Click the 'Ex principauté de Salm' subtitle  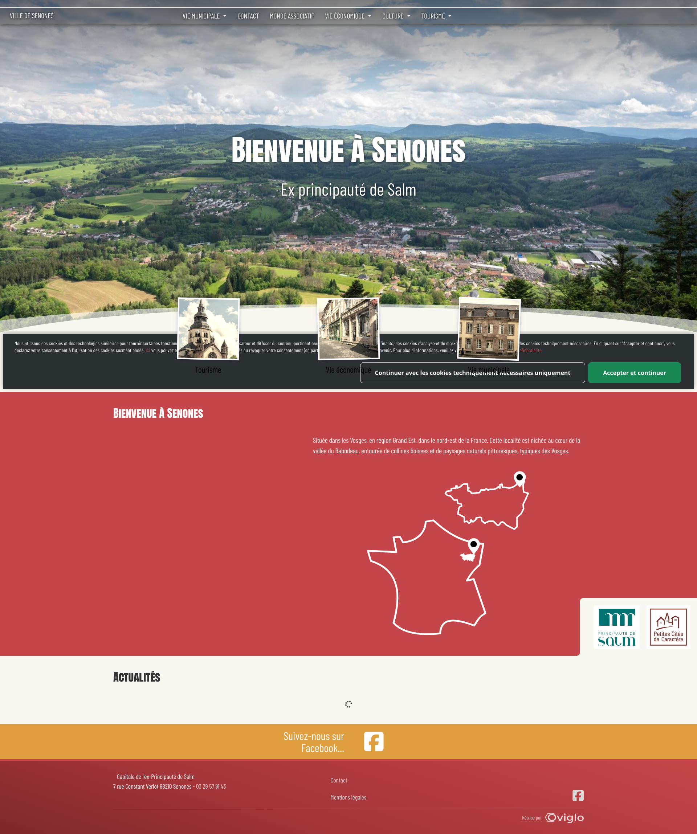pyautogui.click(x=348, y=190)
